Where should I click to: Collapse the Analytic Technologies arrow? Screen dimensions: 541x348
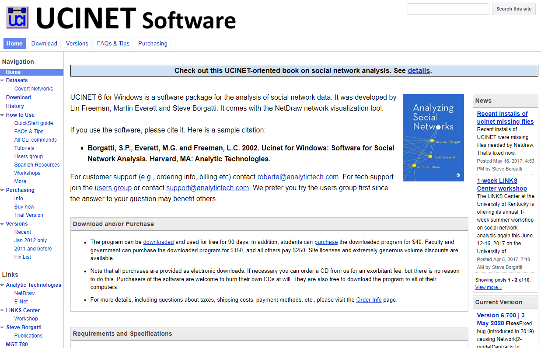coord(3,285)
